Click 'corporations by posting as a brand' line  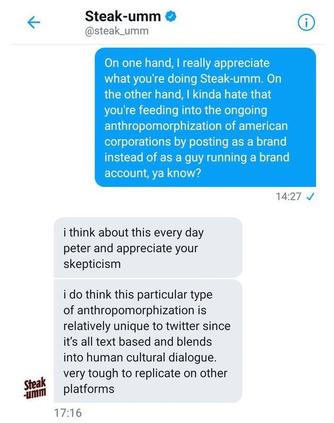195,142
